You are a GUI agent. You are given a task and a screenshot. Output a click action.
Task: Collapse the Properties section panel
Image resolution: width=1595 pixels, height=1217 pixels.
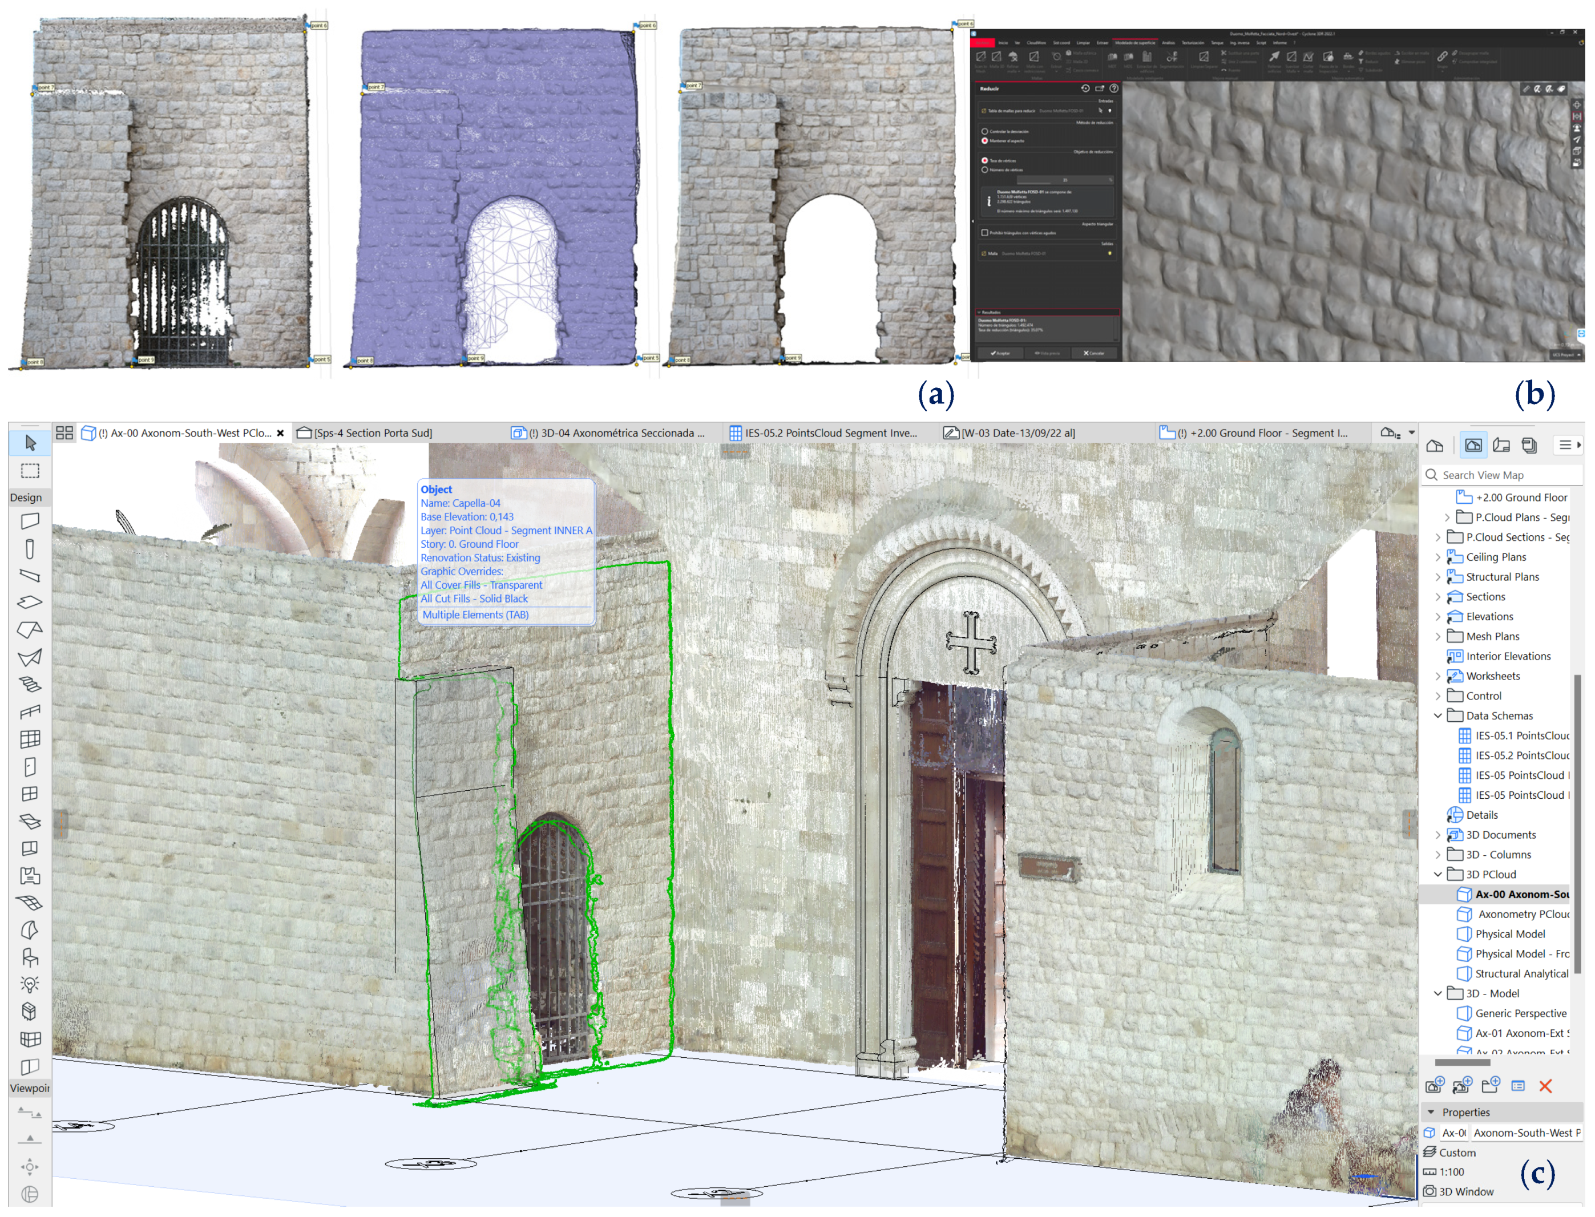point(1431,1112)
